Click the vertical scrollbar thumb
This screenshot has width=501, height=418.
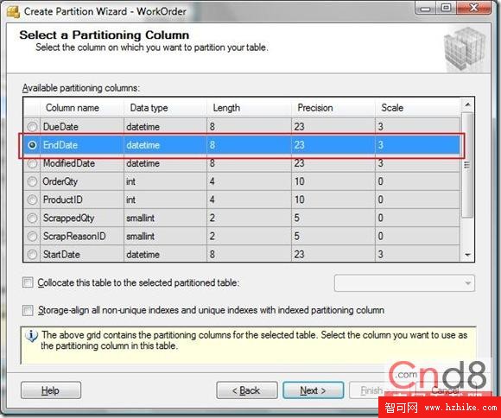[467, 165]
